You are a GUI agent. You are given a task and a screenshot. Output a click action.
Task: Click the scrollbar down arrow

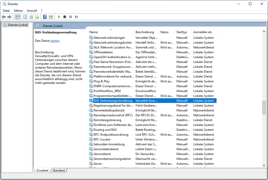(x=264, y=165)
